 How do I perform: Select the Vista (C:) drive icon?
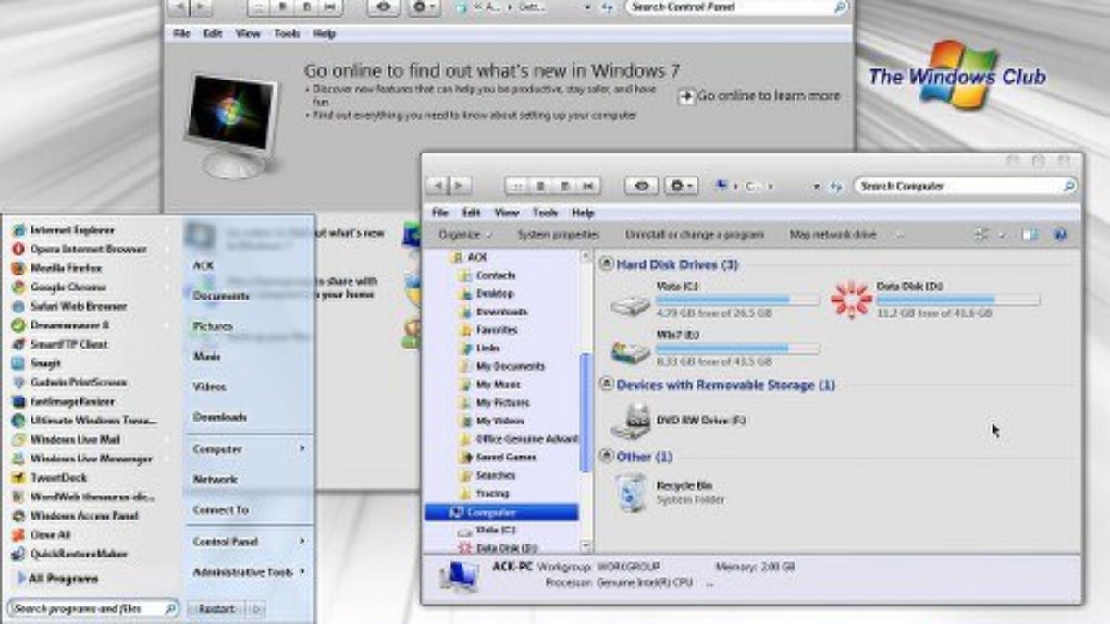630,304
